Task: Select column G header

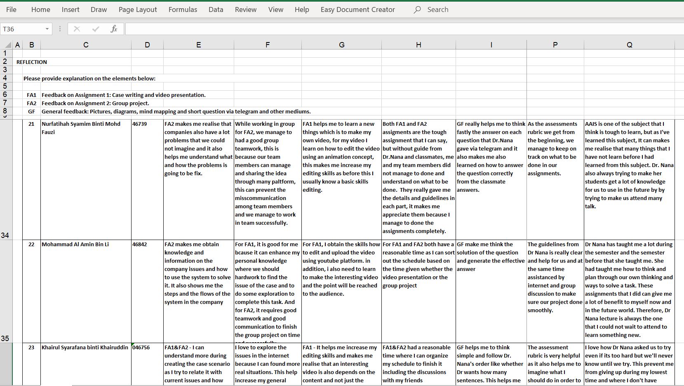Action: click(x=341, y=45)
